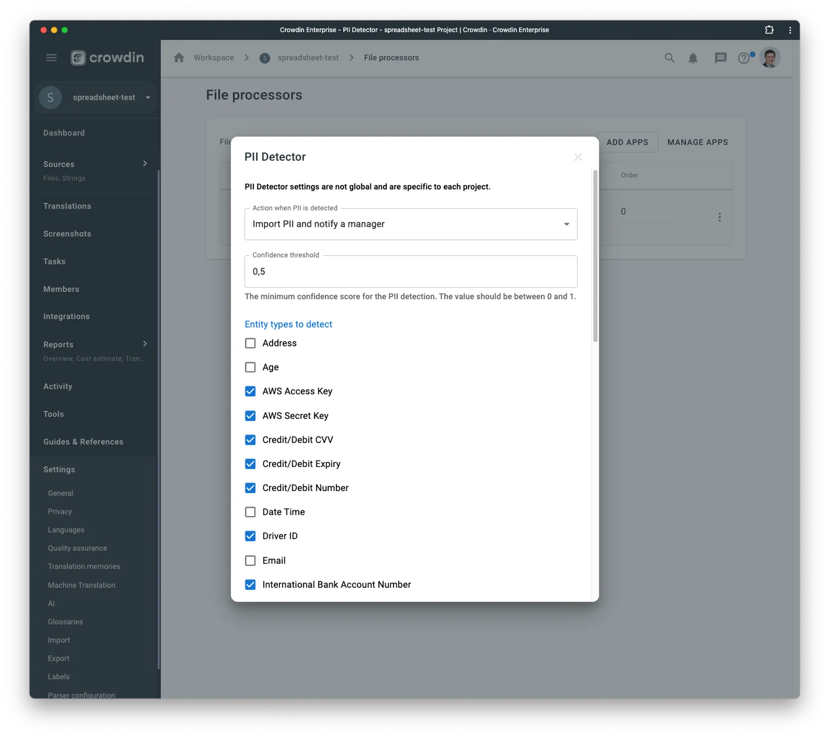Click the left sidebar scrollbar
Image resolution: width=829 pixels, height=737 pixels.
(x=159, y=419)
